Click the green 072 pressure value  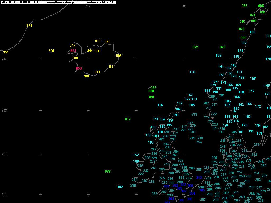195,47
